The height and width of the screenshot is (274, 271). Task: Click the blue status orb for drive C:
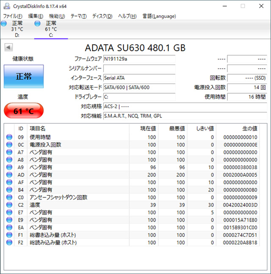tap(37, 23)
